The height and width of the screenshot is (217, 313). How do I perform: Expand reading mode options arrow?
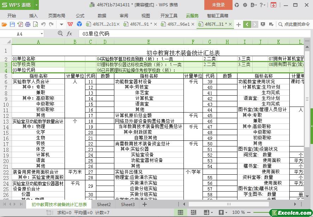coord(212,213)
